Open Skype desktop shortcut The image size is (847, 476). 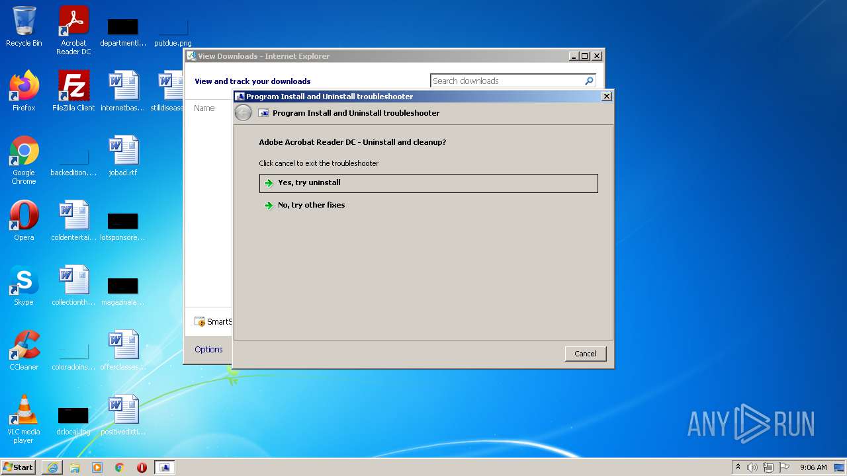click(x=24, y=286)
